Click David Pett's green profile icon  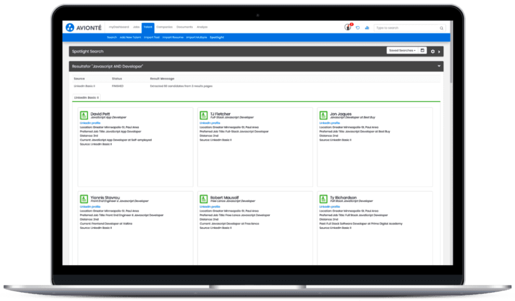click(x=84, y=115)
